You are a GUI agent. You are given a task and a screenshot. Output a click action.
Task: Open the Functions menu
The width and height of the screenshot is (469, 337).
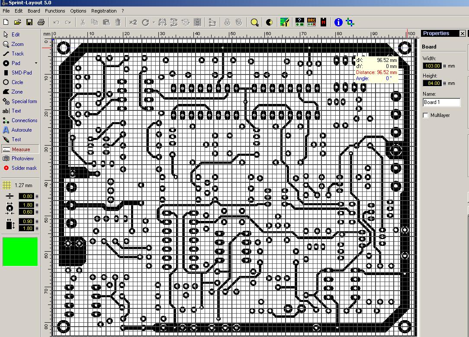55,11
